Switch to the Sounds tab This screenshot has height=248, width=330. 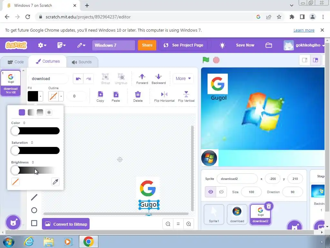82,62
